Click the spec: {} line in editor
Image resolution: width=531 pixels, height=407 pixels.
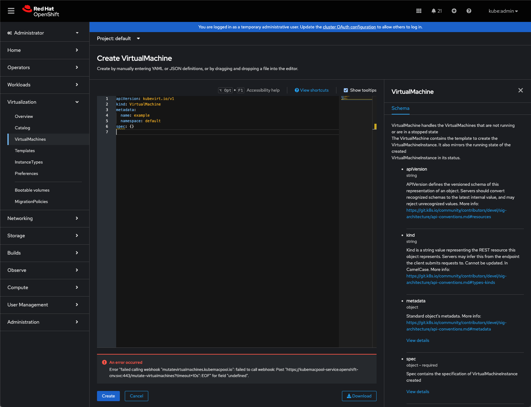tap(125, 127)
